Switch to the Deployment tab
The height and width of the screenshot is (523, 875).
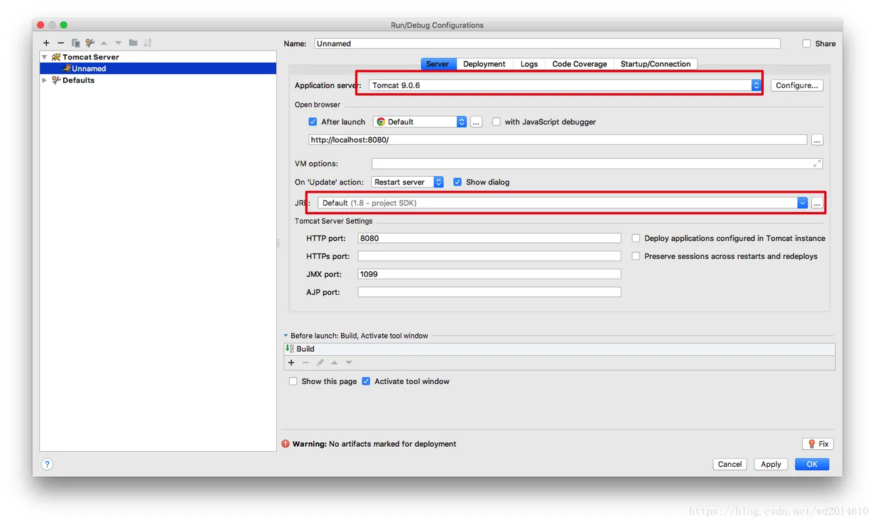pos(484,64)
